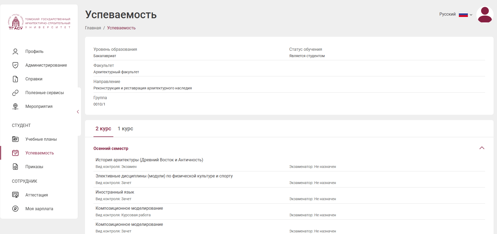Open the История архитектуры discipline row
The height and width of the screenshot is (234, 497).
pos(149,160)
